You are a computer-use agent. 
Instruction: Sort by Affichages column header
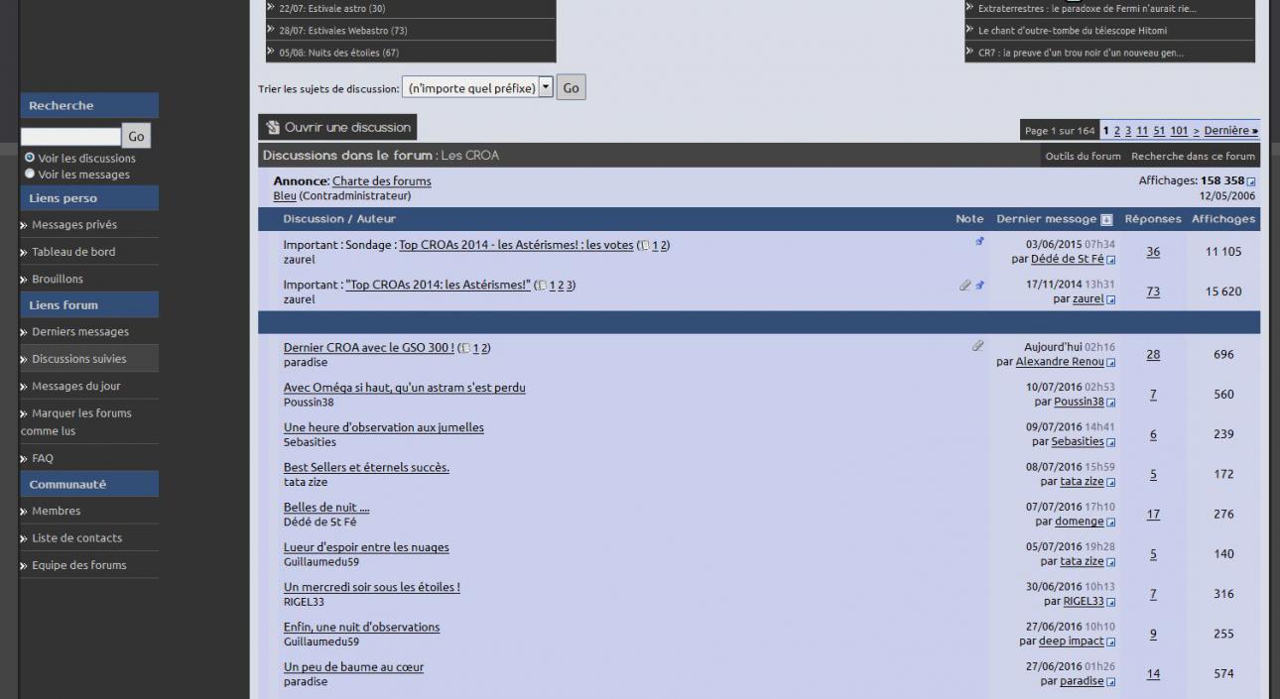coord(1222,219)
